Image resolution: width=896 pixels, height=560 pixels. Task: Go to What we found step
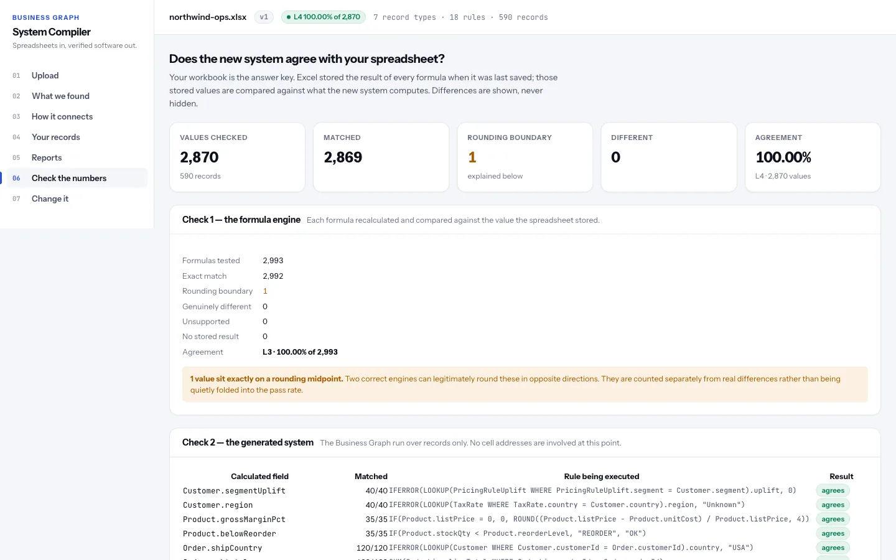tap(77, 96)
